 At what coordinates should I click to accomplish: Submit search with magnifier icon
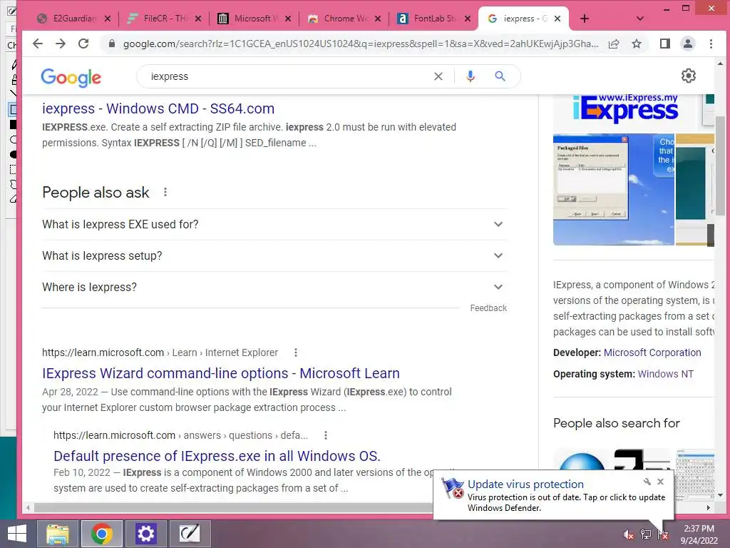point(500,76)
